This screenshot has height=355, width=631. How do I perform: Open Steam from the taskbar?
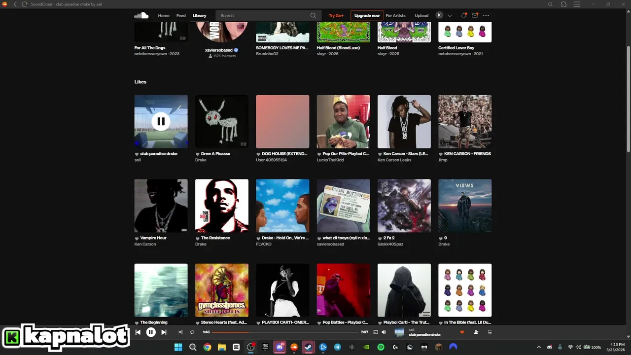309,347
